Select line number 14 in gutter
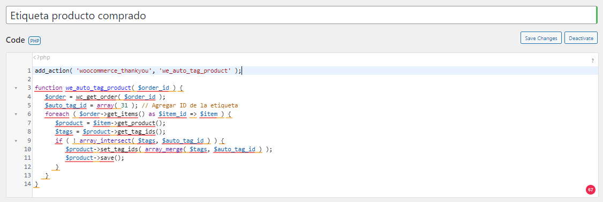 [27, 184]
